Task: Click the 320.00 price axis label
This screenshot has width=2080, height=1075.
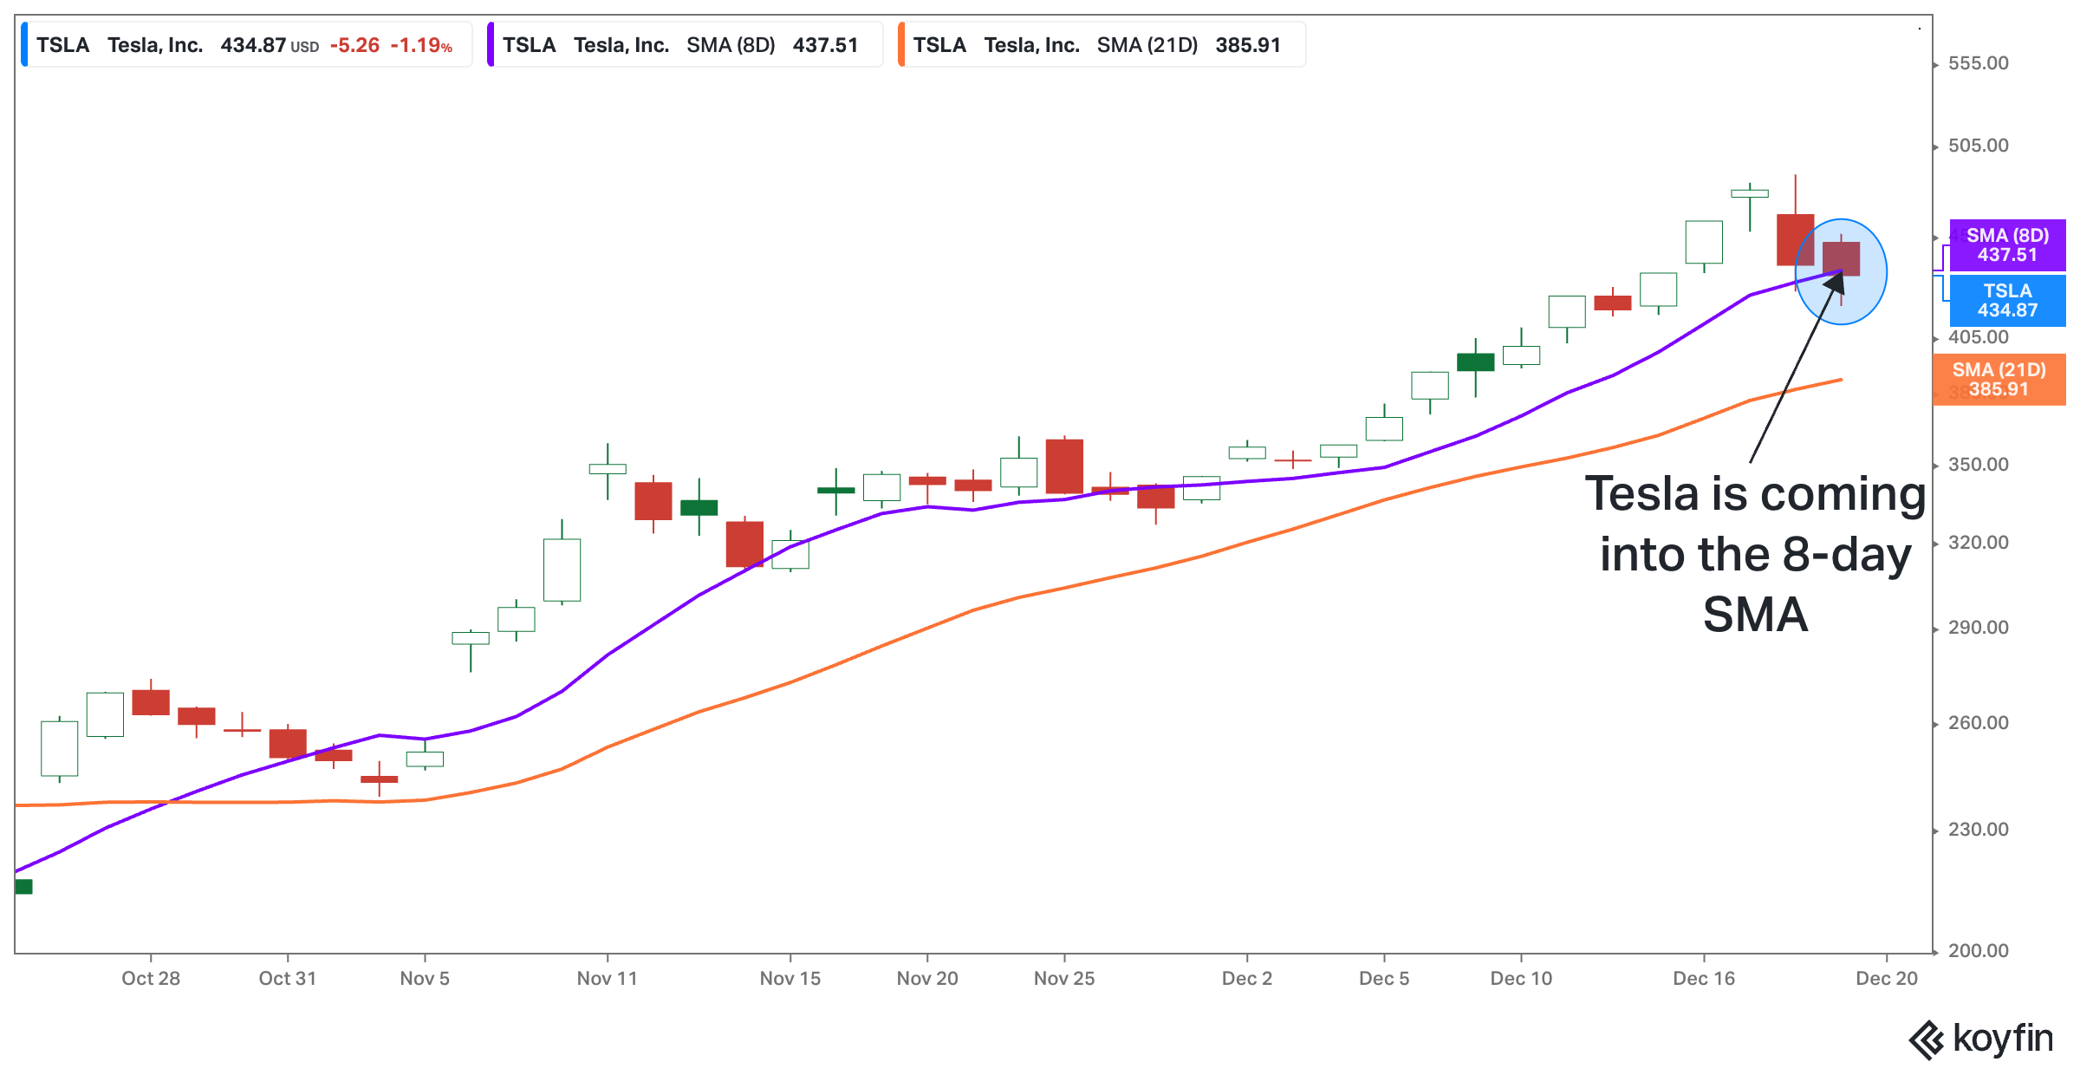Action: click(x=1979, y=543)
